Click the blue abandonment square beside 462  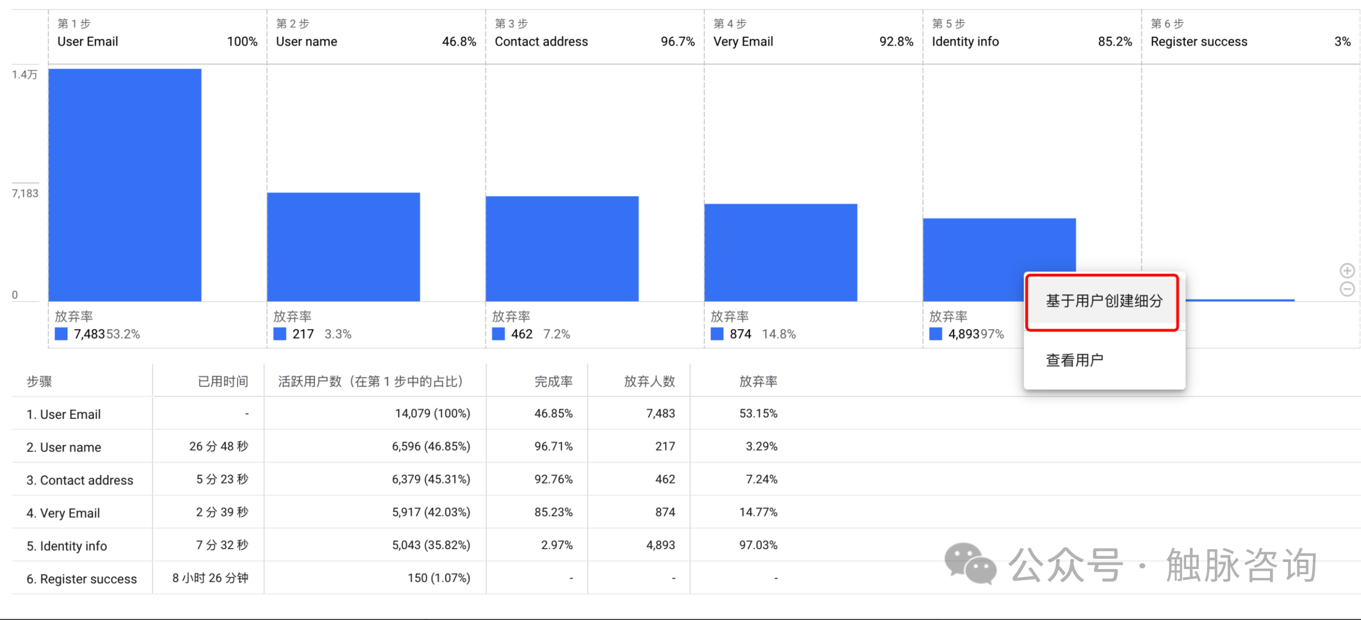click(x=498, y=334)
